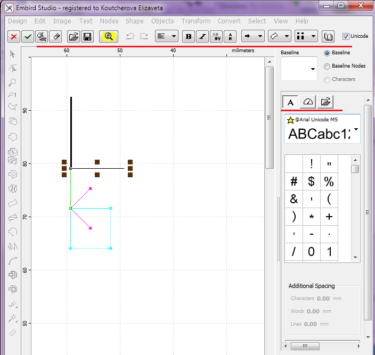Image resolution: width=375 pixels, height=355 pixels.
Task: Click the character grid scrollbar down arrow
Action: pos(355,257)
